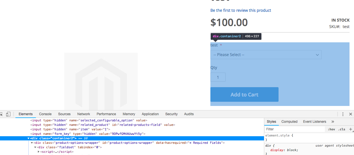Open the Network tab
The image size is (354, 155).
click(x=84, y=114)
